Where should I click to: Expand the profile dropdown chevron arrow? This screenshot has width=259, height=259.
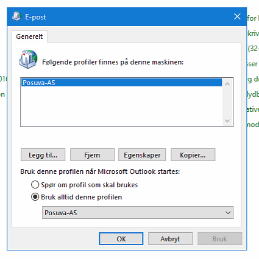coord(228,213)
